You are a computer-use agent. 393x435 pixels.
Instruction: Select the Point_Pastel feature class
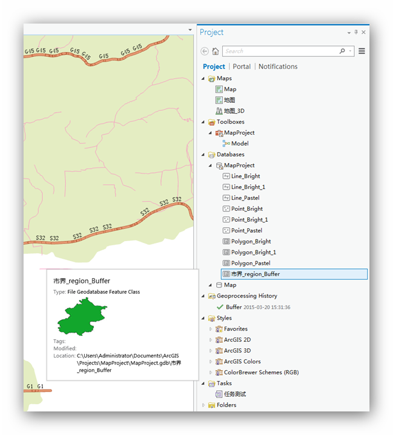[246, 231]
